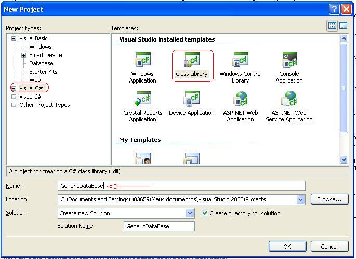Uncheck Create directory for solution
Viewport: 356px width, 259px height.
(205, 213)
